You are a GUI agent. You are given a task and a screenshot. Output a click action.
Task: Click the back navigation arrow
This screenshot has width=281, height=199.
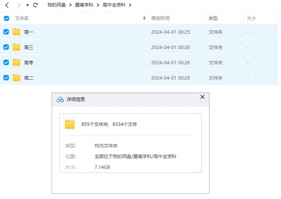7,5
